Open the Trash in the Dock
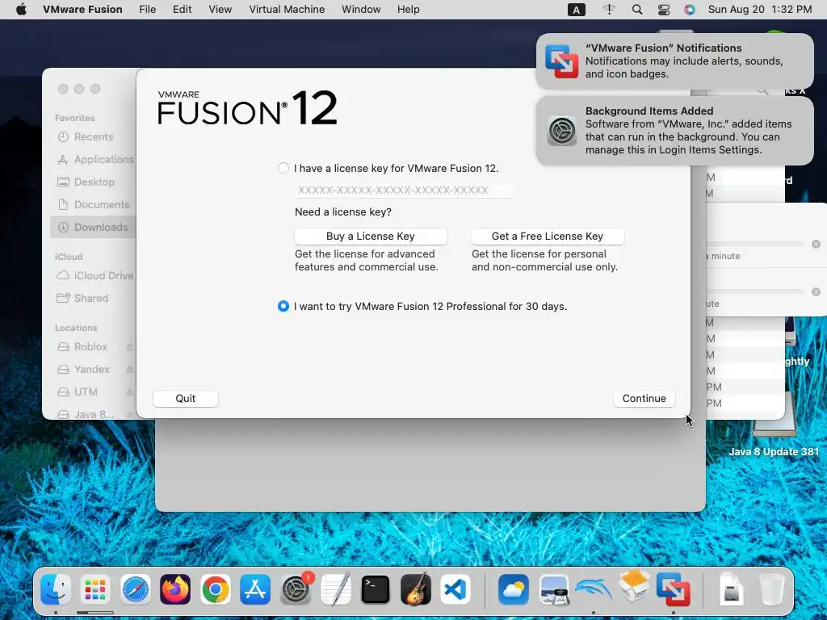This screenshot has width=827, height=620. click(x=771, y=589)
